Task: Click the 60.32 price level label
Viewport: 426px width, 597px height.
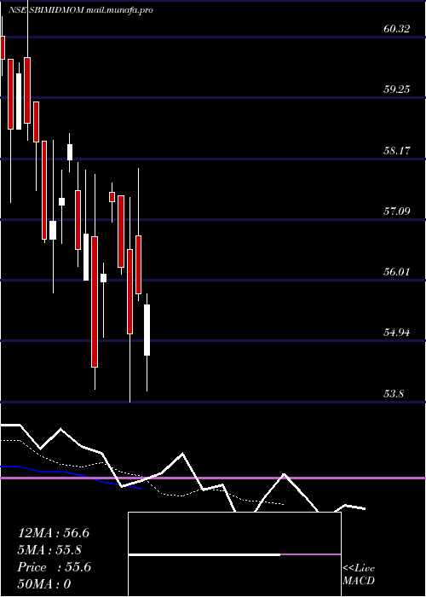Action: (397, 28)
